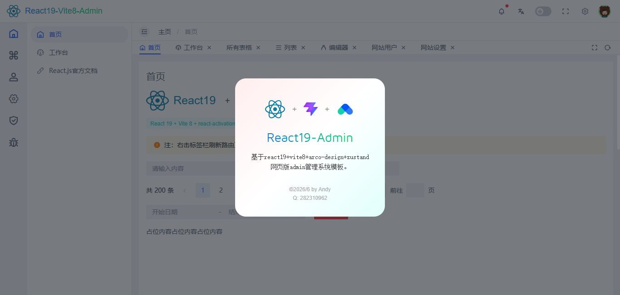Open 工作台 in the side menu
The image size is (620, 295).
[x=79, y=53]
